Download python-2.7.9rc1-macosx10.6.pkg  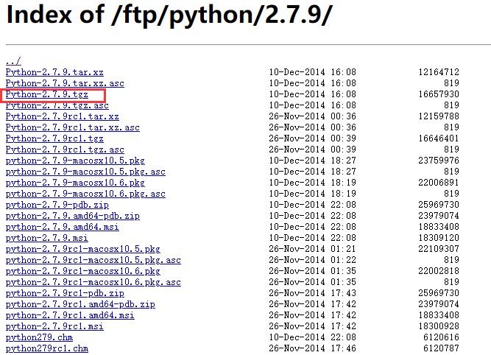(83, 271)
